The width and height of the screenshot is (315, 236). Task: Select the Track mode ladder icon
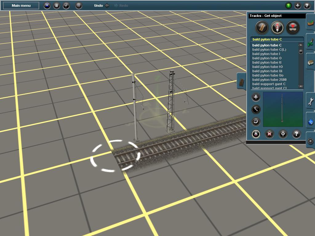point(262,27)
